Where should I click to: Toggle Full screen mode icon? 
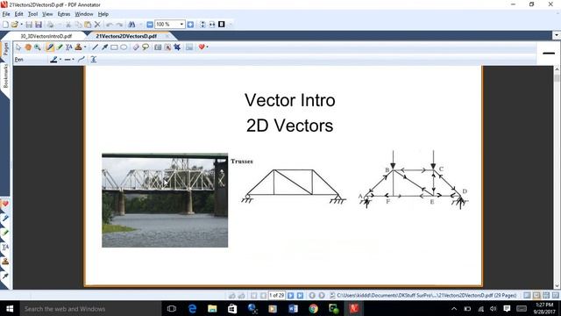click(222, 25)
